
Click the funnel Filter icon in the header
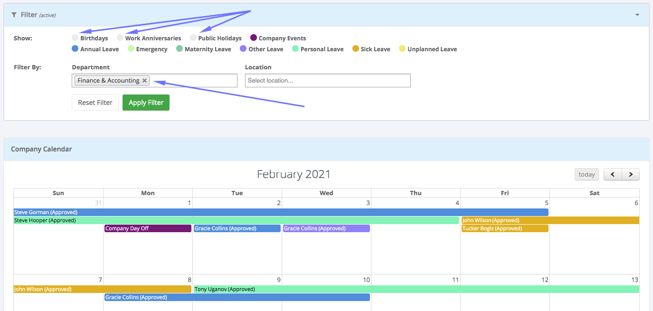click(x=14, y=15)
